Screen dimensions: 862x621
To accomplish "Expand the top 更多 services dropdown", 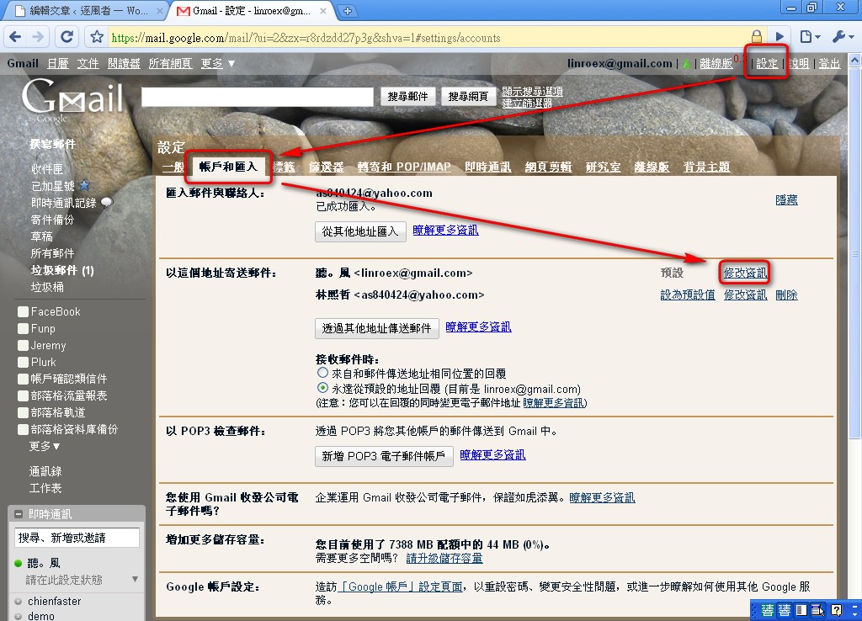I will pos(218,64).
